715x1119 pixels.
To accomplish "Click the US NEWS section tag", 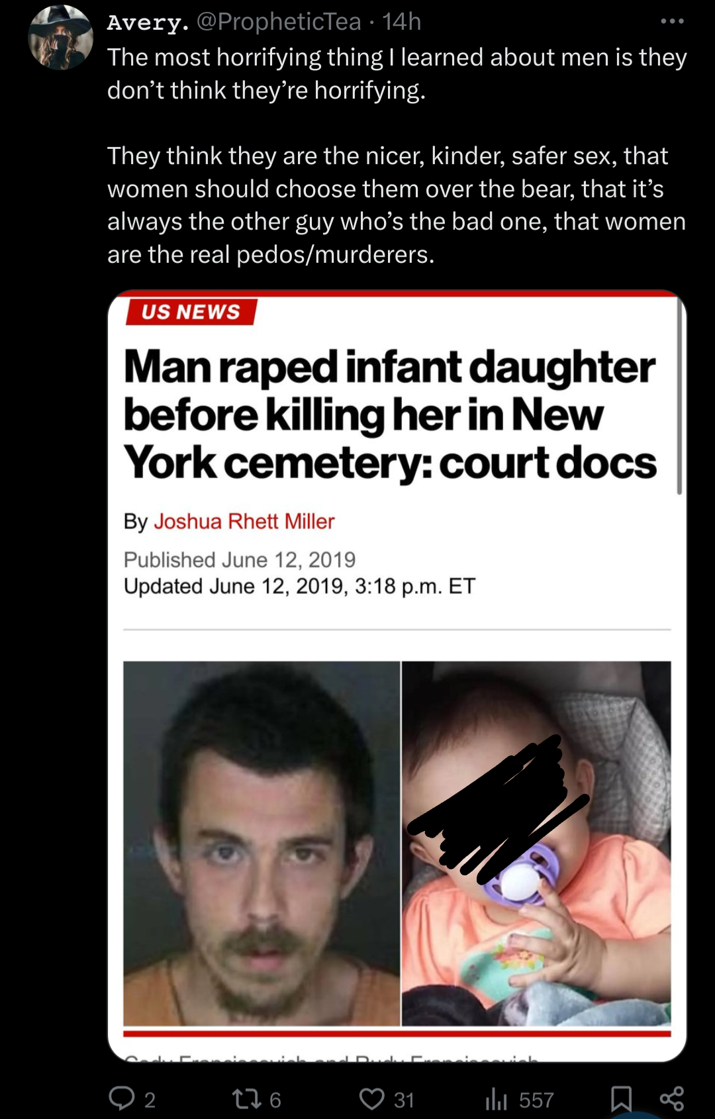I will pos(191,312).
